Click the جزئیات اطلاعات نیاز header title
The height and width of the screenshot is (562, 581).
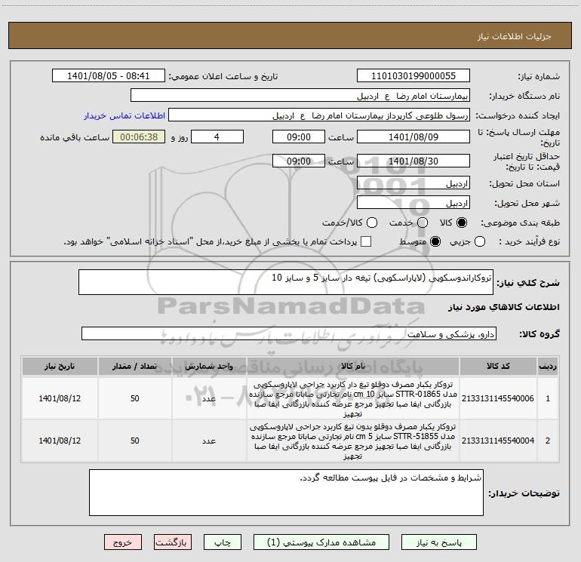tap(515, 36)
